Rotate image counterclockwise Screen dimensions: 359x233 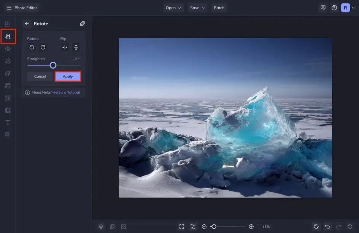point(32,47)
